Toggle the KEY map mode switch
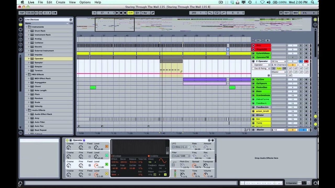The height and width of the screenshot is (188, 335). [x=287, y=13]
